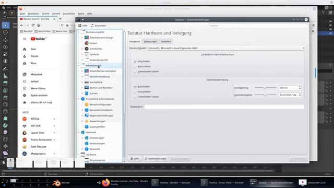Switch to Firefox in the taskbar
Viewport: 334px width, 188px height.
pyautogui.click(x=125, y=183)
